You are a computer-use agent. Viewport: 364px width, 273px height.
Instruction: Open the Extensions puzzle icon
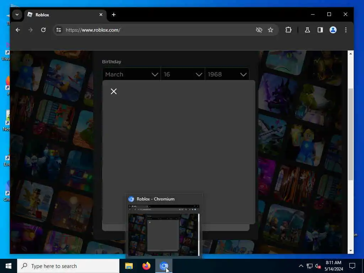[288, 30]
